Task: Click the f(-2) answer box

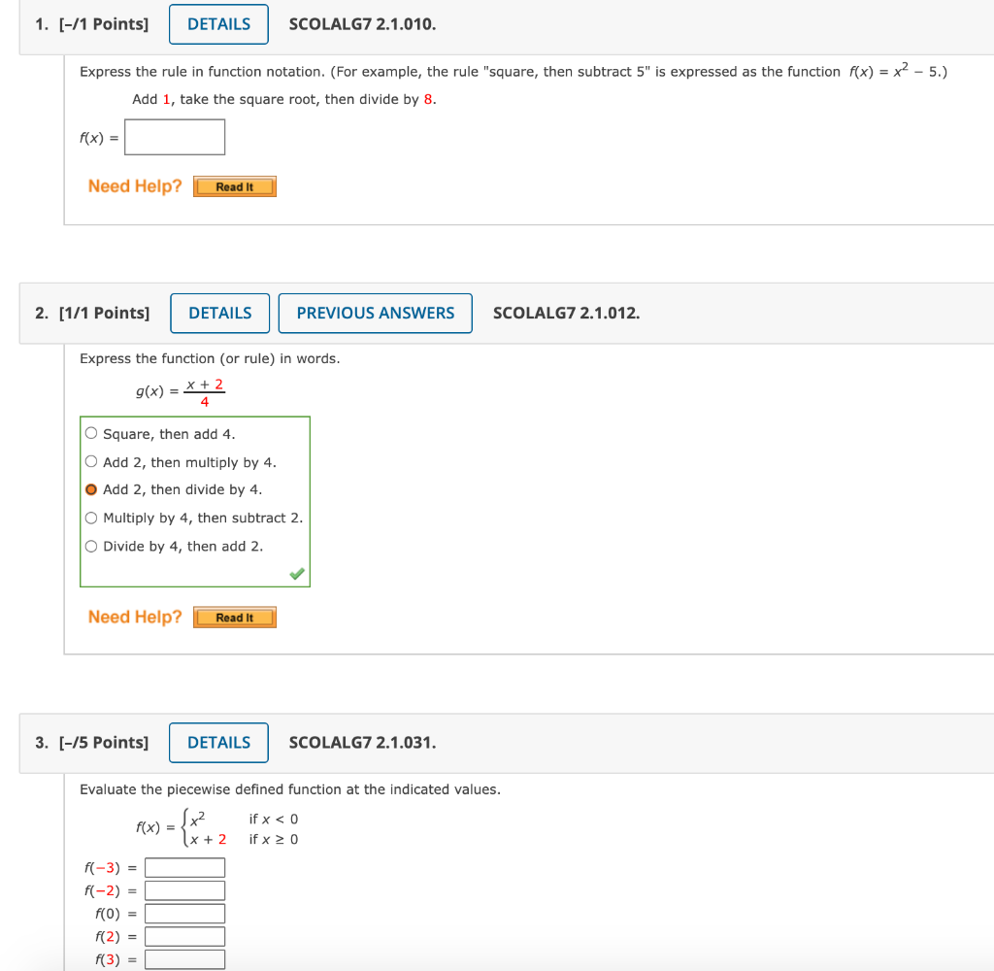Action: coord(184,889)
